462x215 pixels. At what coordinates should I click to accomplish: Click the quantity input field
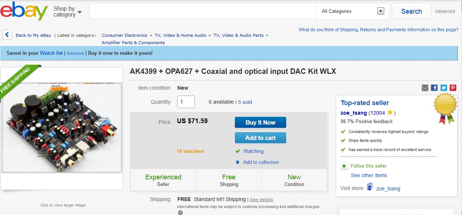[186, 102]
